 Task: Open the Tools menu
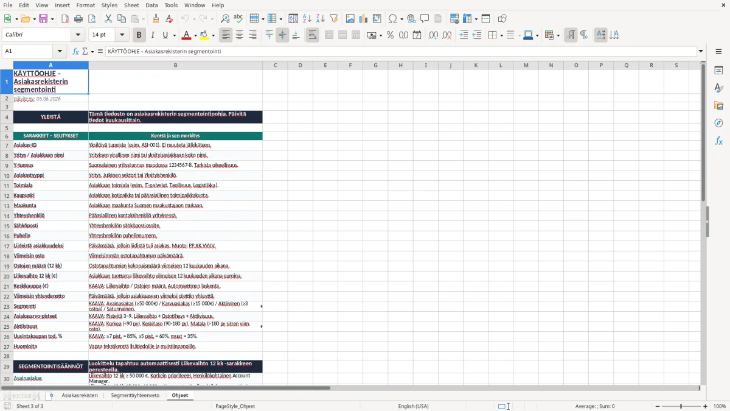click(x=171, y=5)
